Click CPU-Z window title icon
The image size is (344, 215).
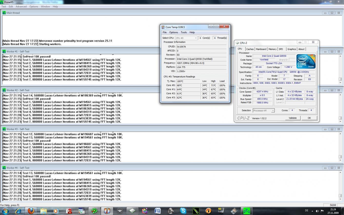click(x=237, y=43)
